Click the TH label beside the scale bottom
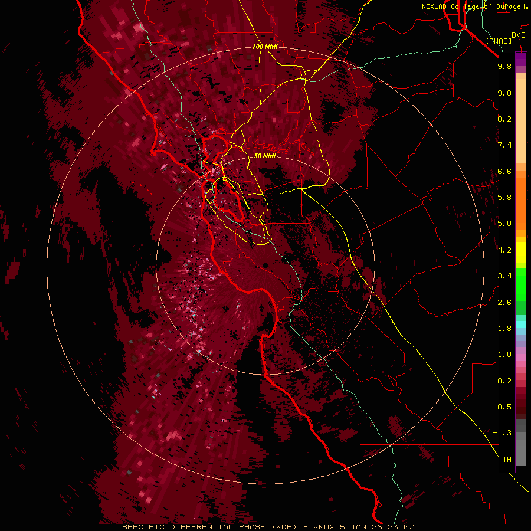 pos(507,460)
